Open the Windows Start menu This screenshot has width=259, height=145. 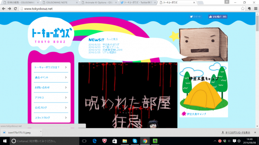pyautogui.click(x=5, y=141)
